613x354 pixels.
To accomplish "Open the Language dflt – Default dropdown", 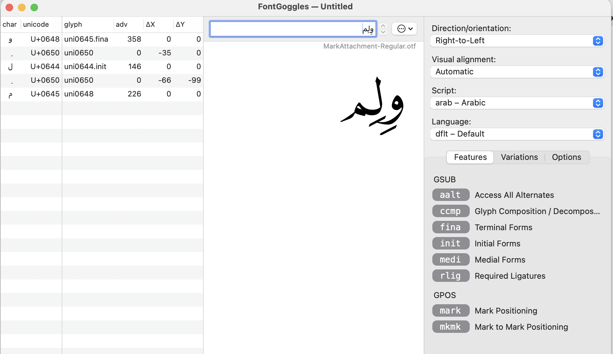I will (x=517, y=134).
